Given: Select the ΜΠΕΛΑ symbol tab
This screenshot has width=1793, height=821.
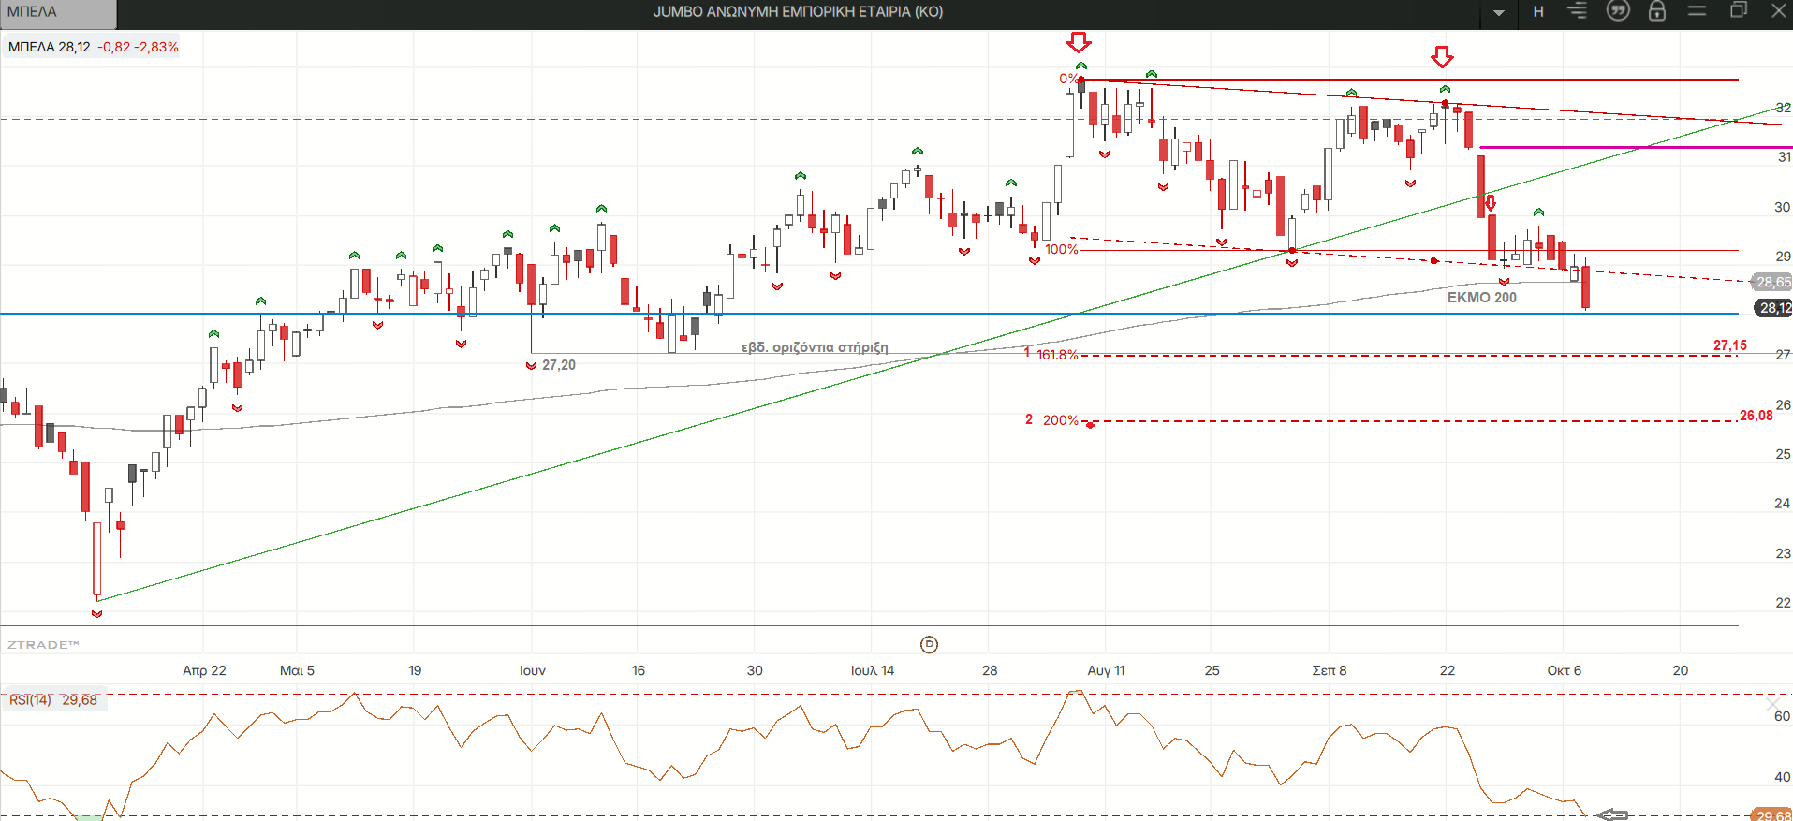Looking at the screenshot, I should click(x=58, y=13).
